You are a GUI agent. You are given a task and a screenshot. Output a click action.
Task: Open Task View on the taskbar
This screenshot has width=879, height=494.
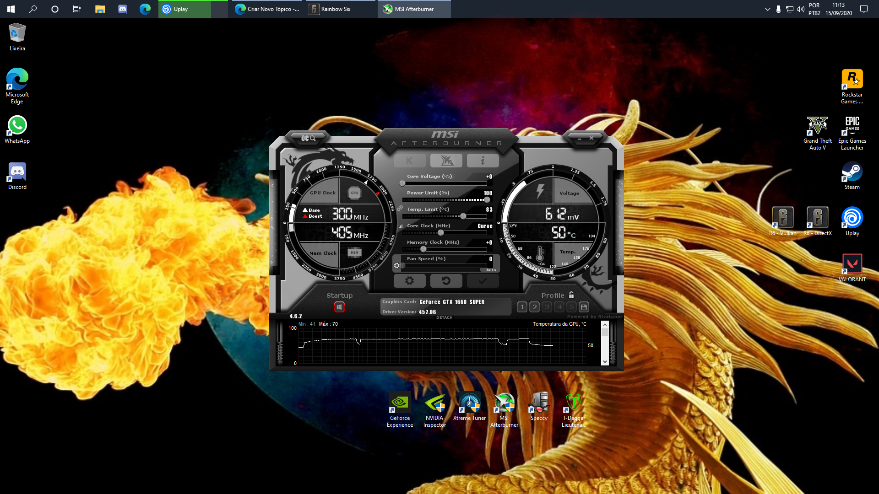pos(77,9)
